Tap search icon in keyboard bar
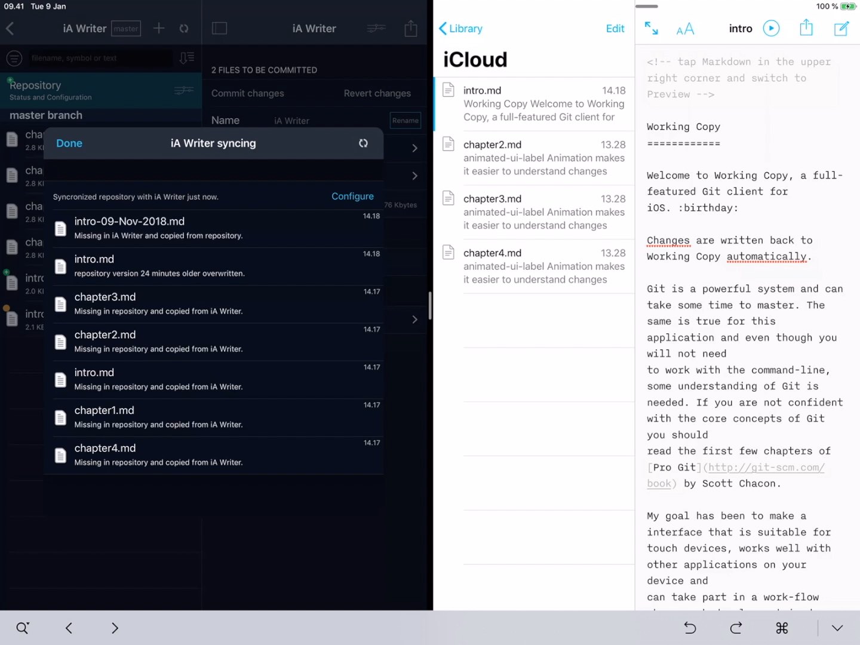Image resolution: width=860 pixels, height=645 pixels. [x=23, y=628]
